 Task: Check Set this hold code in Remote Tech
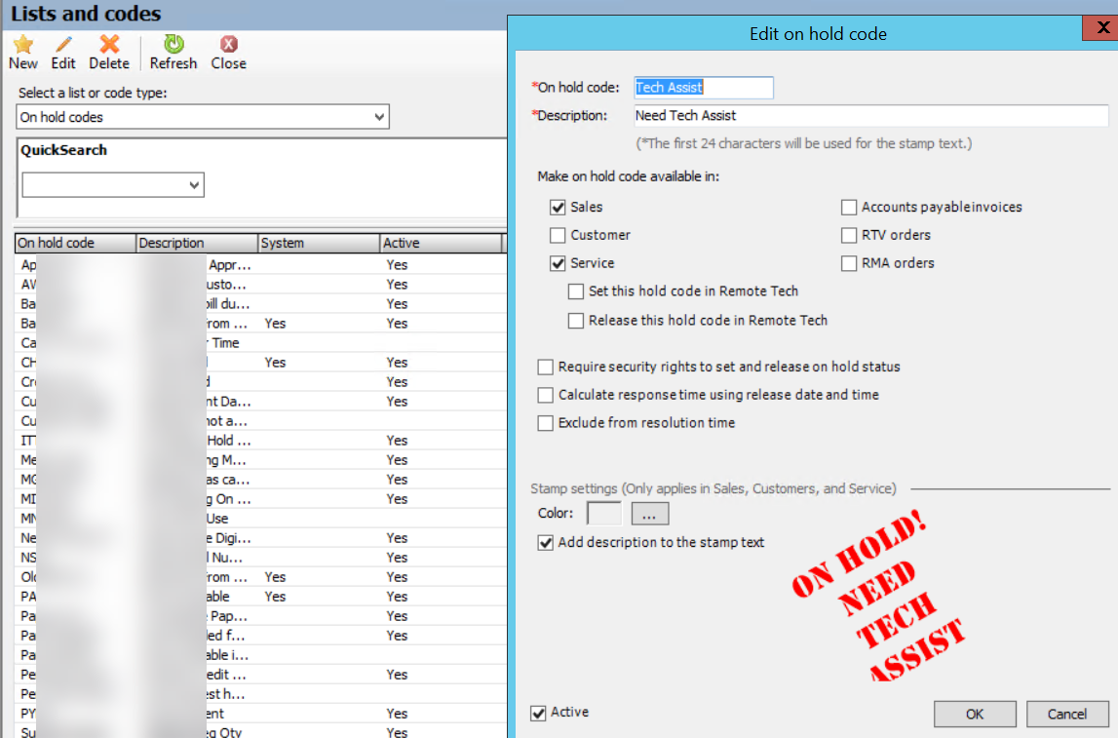tap(575, 291)
